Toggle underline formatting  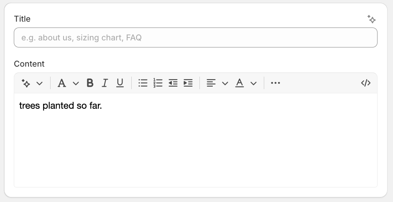pyautogui.click(x=120, y=83)
